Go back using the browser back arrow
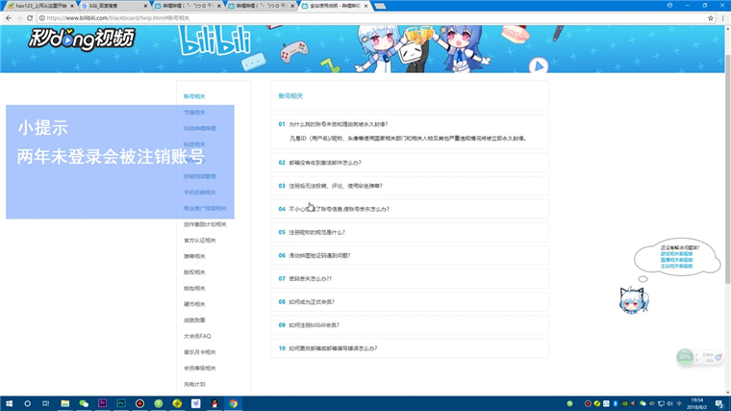This screenshot has height=411, width=731. pos(9,17)
